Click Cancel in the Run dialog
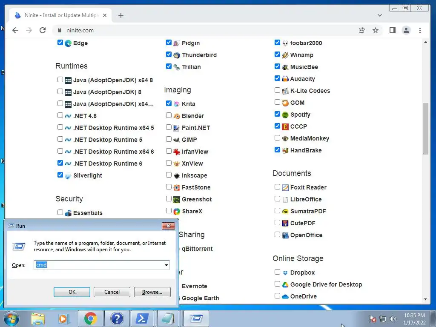This screenshot has width=436, height=327. coord(112,292)
